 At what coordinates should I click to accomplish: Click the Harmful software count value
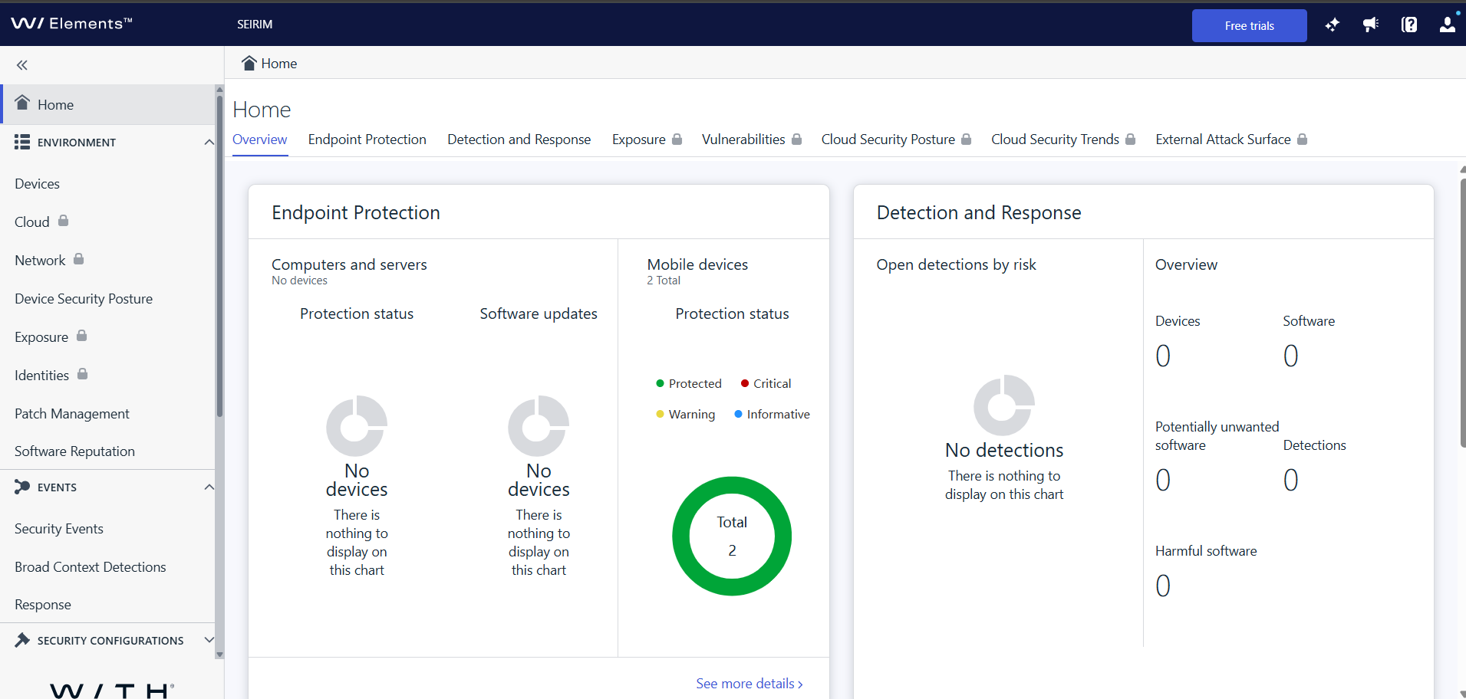point(1163,586)
